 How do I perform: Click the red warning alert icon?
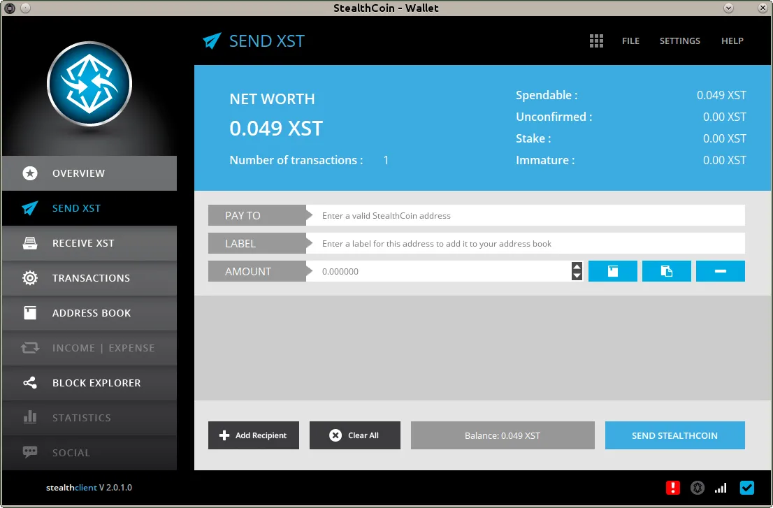[x=673, y=488]
